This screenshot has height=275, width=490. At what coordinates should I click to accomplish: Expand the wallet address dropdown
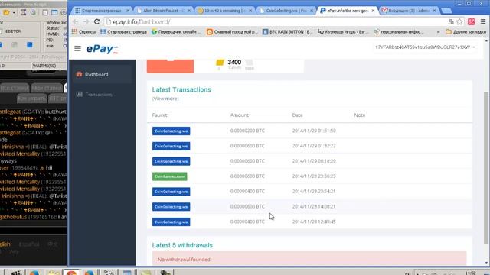tap(425, 47)
